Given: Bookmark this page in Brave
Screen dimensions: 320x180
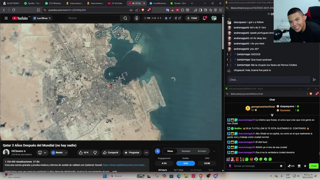Looking at the screenshot, I should [38, 10].
